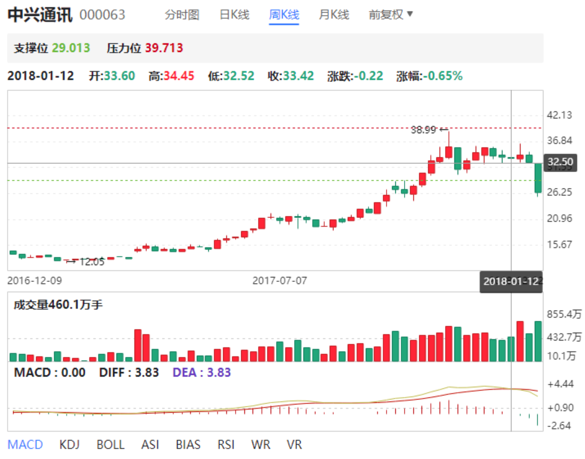Click the VR indicator
Viewport: 585px width, 459px height.
294,444
